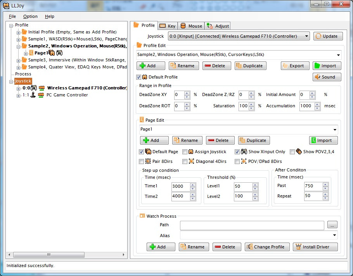Open the Alias dropdown
The height and width of the screenshot is (276, 353).
pyautogui.click(x=334, y=235)
